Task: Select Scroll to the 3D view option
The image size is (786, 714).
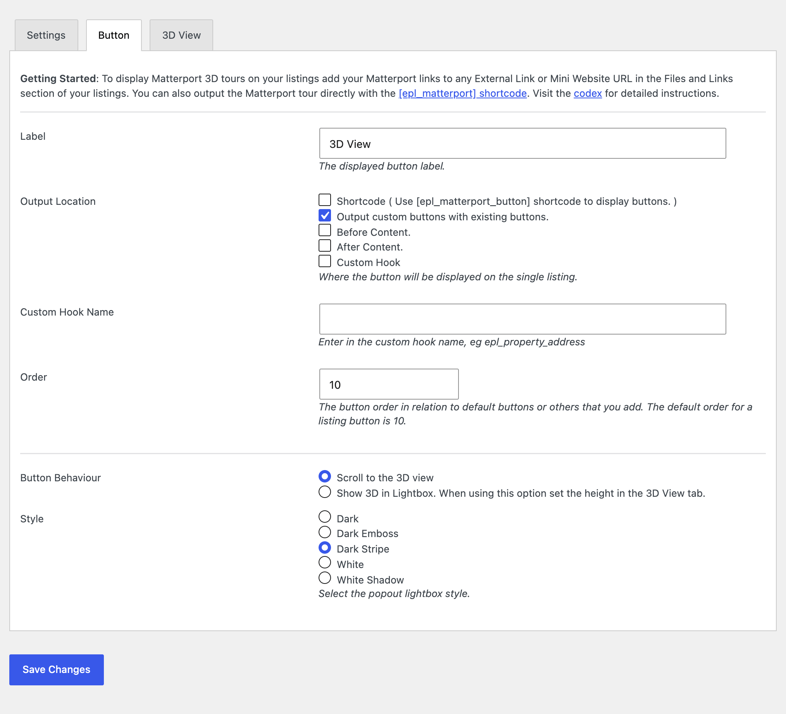Action: click(325, 476)
